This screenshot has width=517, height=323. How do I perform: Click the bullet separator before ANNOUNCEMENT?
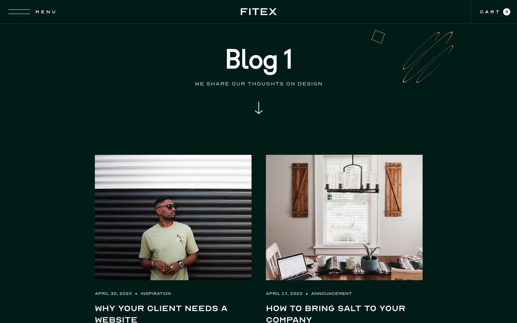click(x=307, y=294)
